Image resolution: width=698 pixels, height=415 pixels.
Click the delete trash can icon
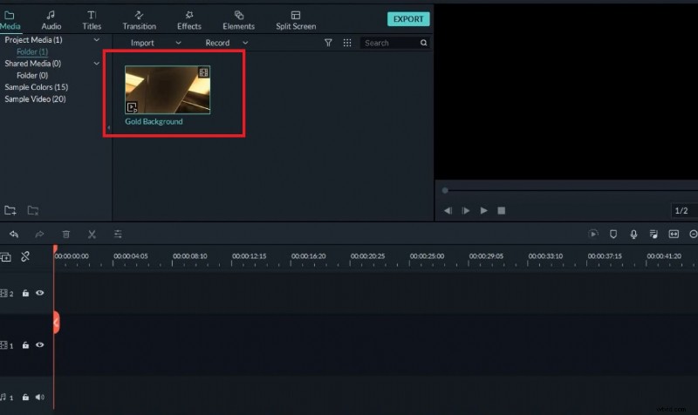click(65, 235)
